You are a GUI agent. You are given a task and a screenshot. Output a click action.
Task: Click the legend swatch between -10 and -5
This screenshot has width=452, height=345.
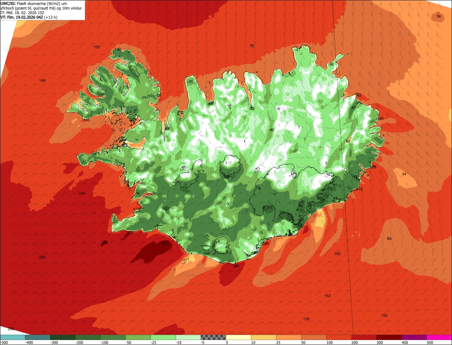click(188, 337)
